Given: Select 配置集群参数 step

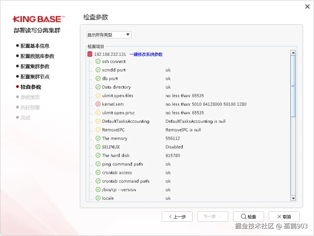Looking at the screenshot, I should point(33,67).
